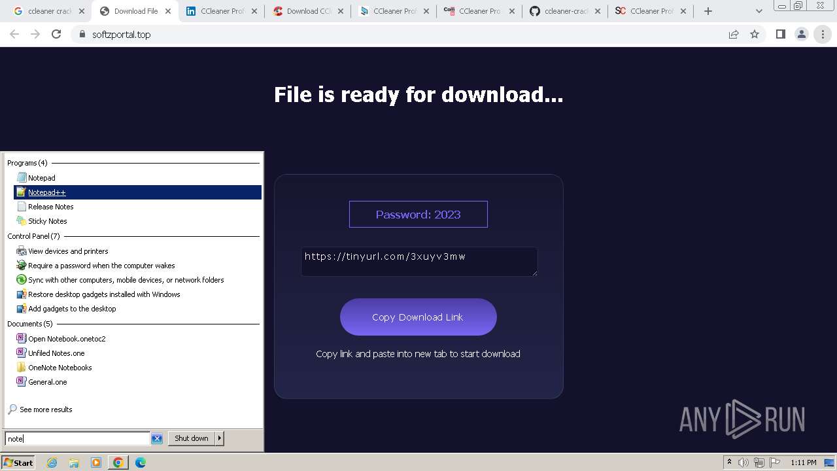This screenshot has width=837, height=471.
Task: Bookmark this page with star icon
Action: click(755, 35)
